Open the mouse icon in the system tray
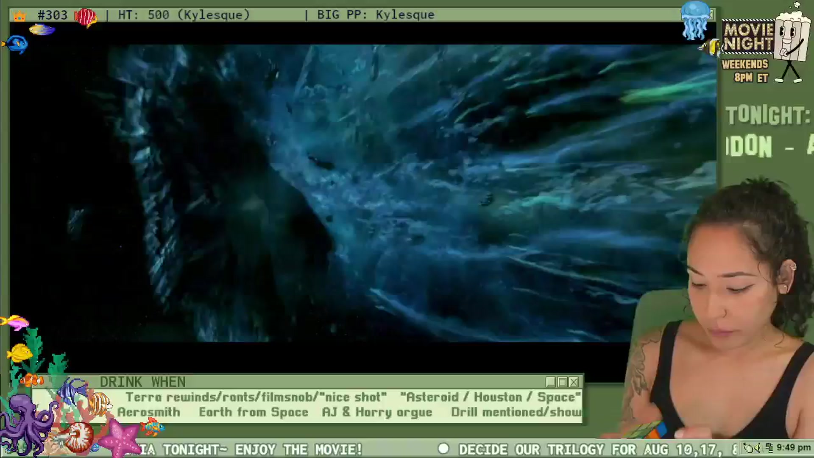Viewport: 814px width, 458px height. pos(749,448)
